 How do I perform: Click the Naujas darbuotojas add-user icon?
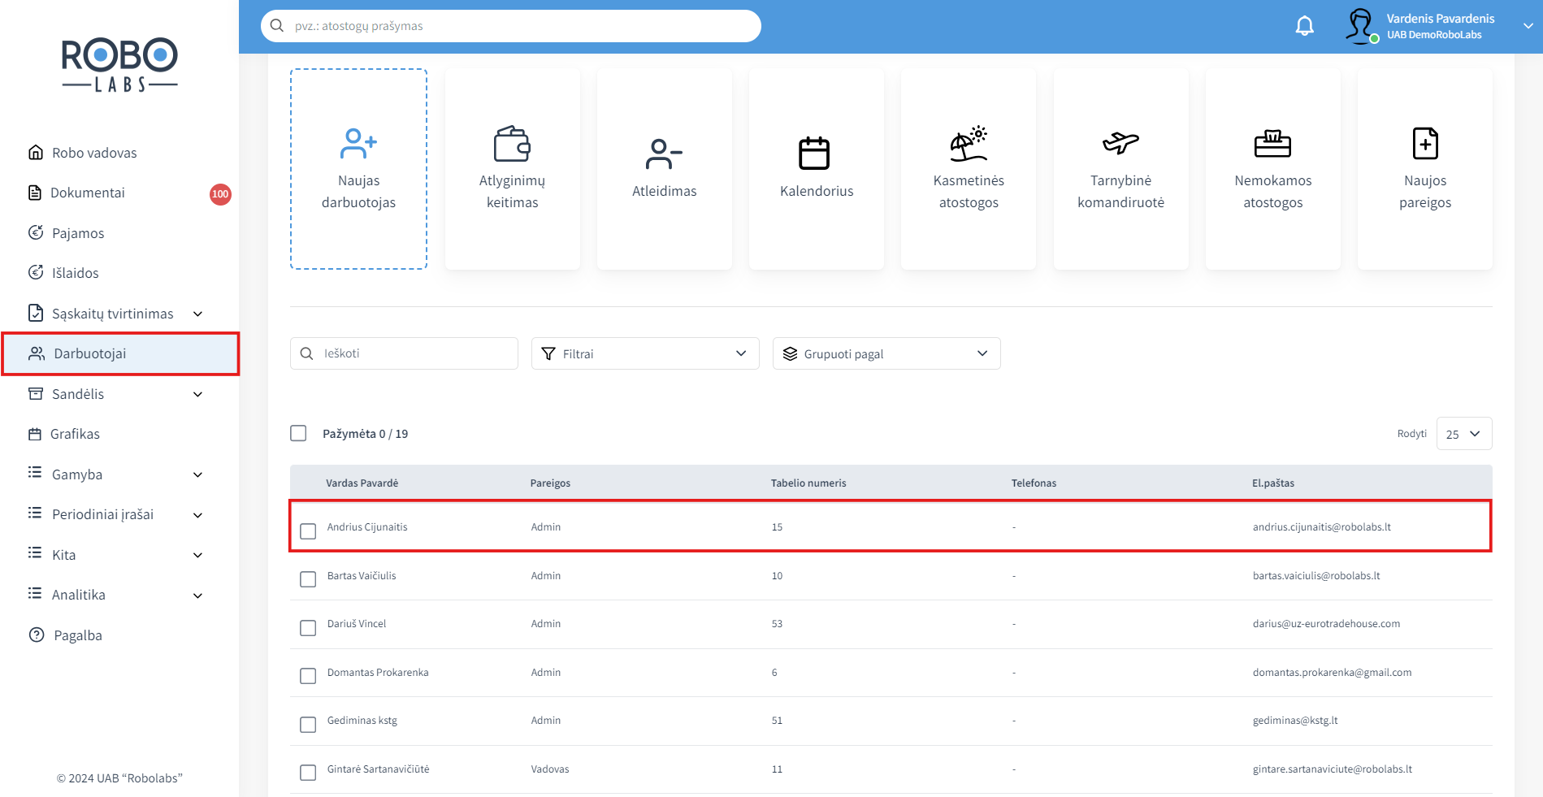pos(358,143)
